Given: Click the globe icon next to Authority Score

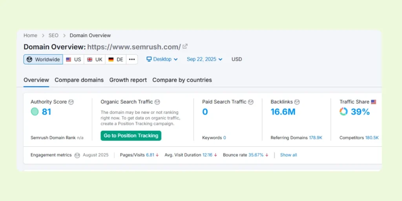Looking at the screenshot, I should [x=71, y=102].
